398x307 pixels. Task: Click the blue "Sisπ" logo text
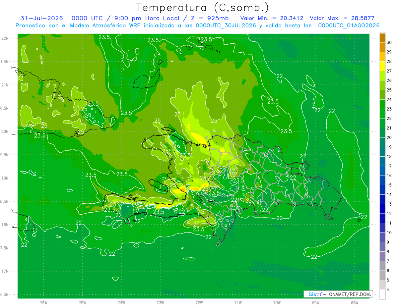315,294
